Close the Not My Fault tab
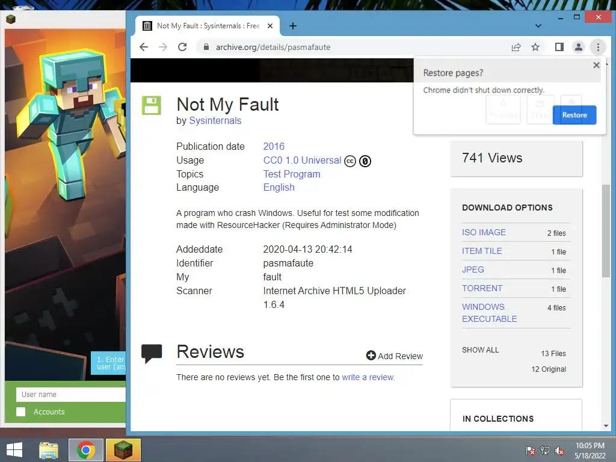 (x=270, y=26)
